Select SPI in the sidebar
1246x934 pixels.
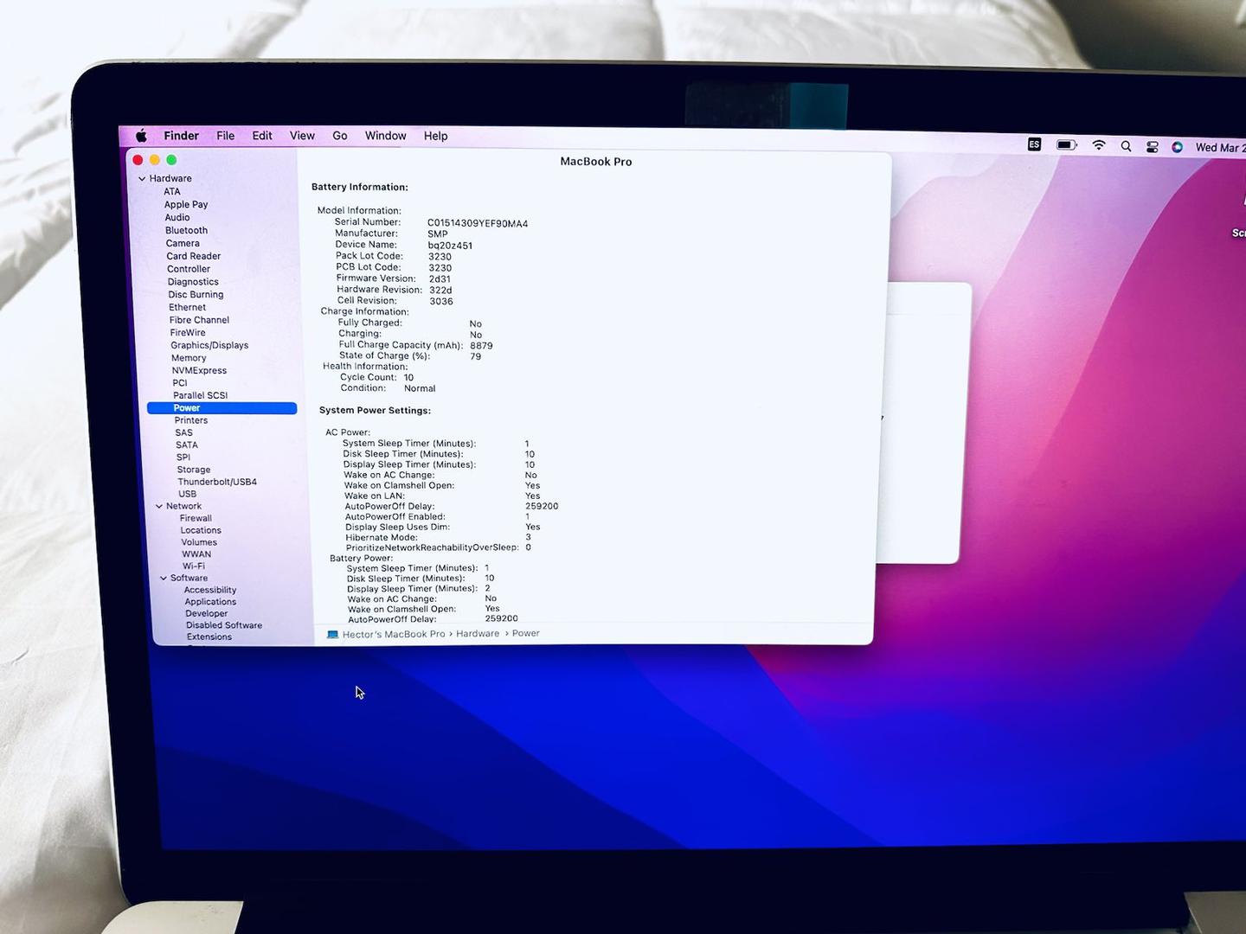183,457
